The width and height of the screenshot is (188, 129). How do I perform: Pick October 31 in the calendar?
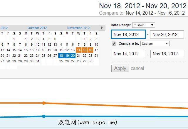pyautogui.click(x=37, y=61)
